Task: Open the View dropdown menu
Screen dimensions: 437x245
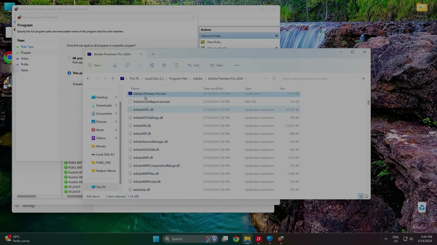Action: click(218, 65)
